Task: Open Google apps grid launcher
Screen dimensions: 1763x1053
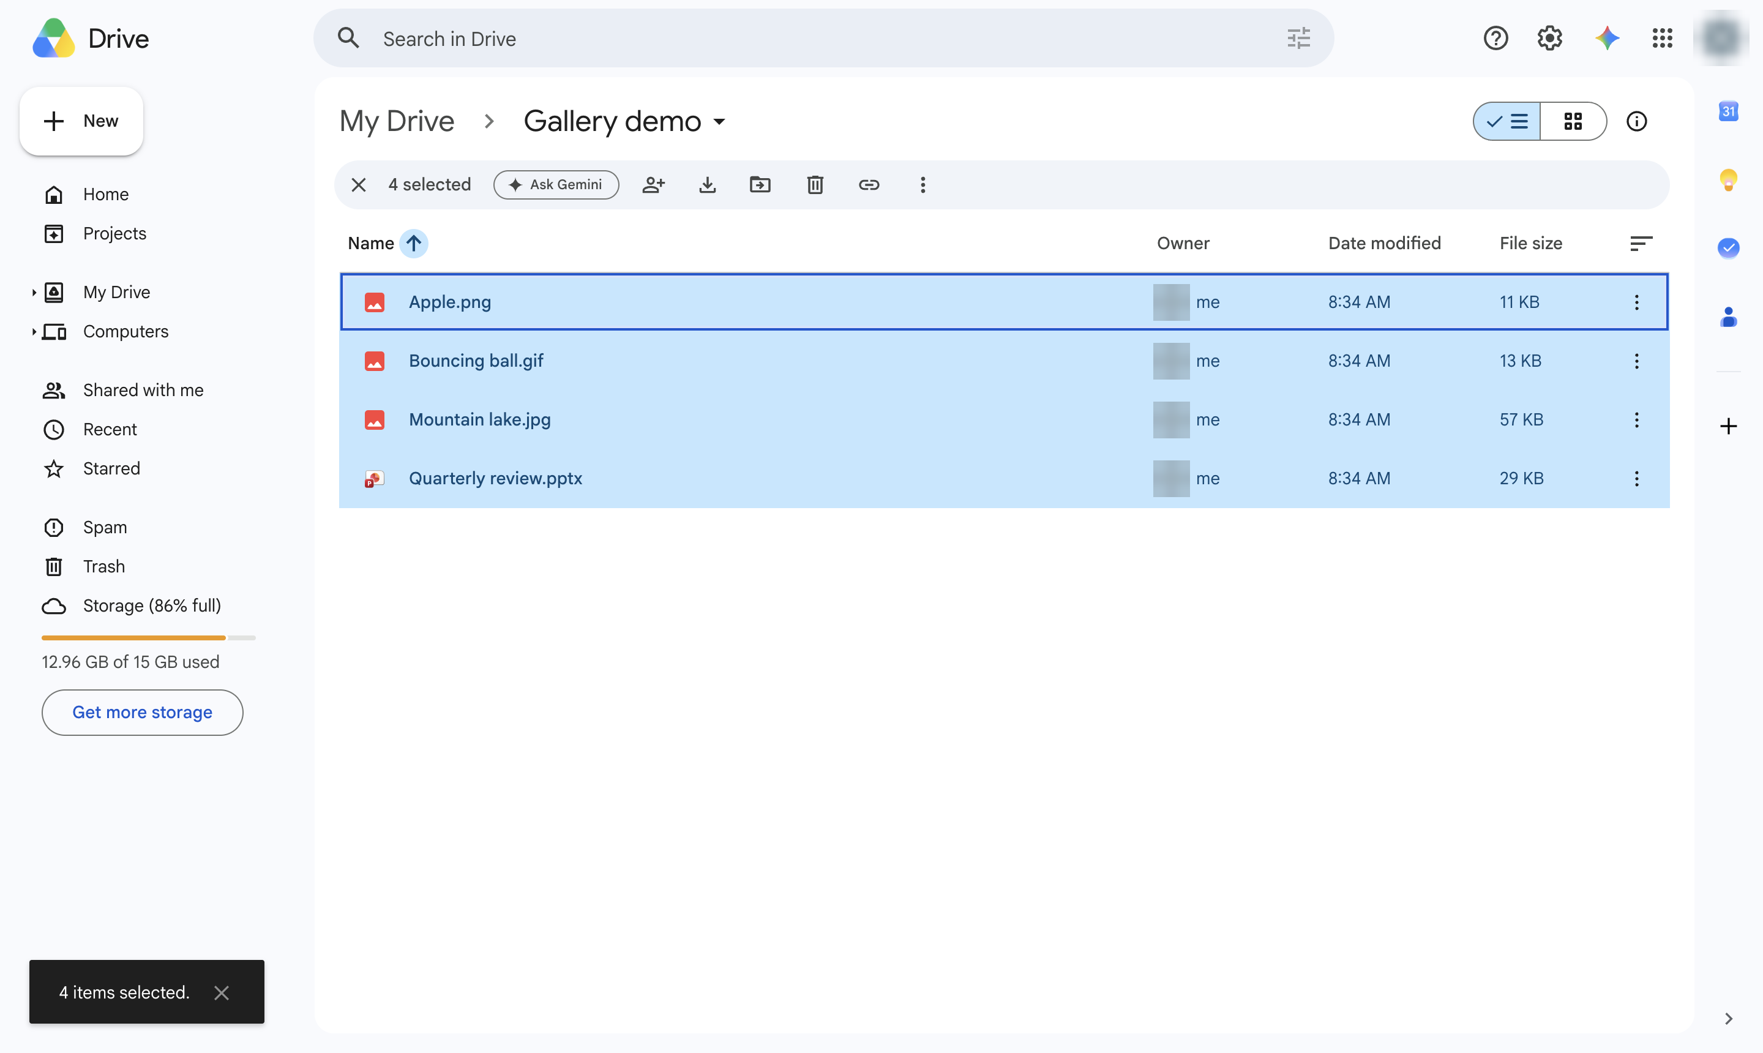Action: (x=1661, y=37)
